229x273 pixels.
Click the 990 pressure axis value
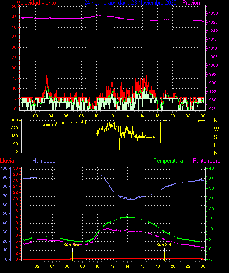(x=213, y=83)
